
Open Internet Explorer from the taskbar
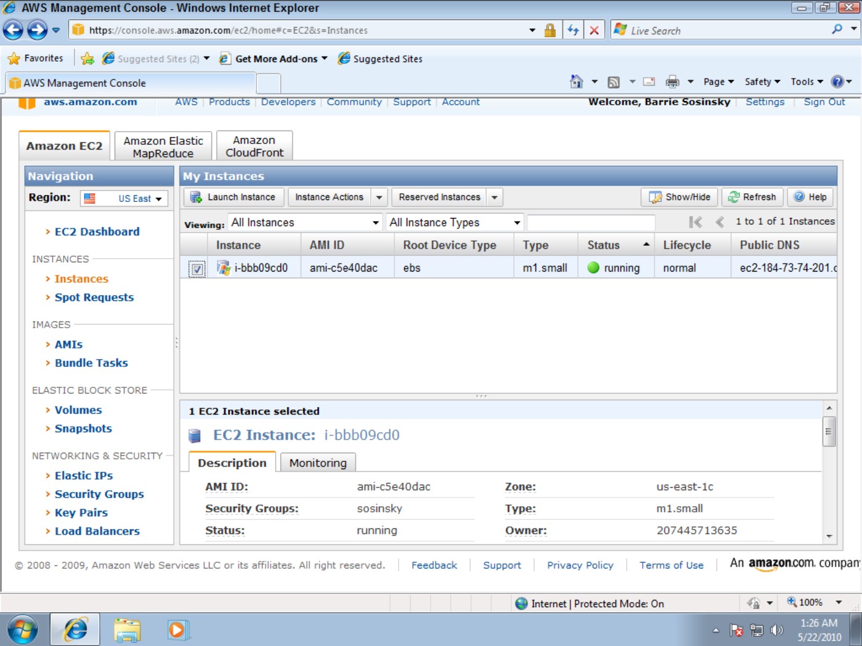tap(76, 629)
